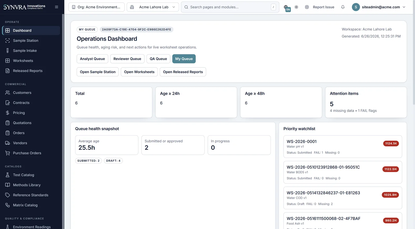Click the Contracts edit-document icon
Viewport: 415px width, 229px height.
tap(8, 103)
